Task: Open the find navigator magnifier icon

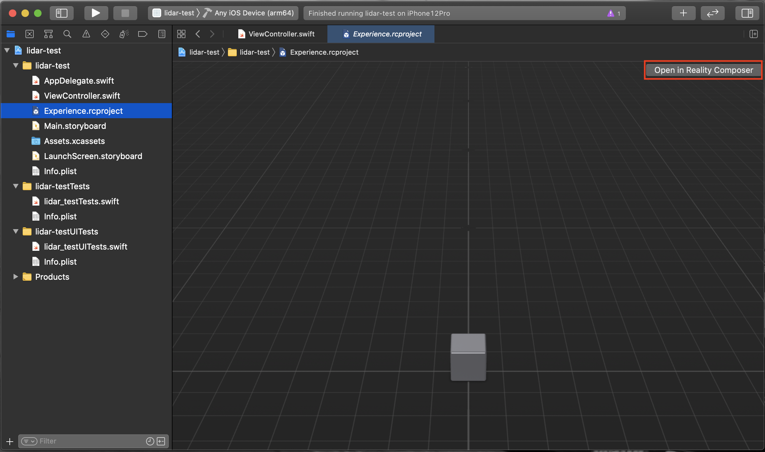Action: [67, 34]
